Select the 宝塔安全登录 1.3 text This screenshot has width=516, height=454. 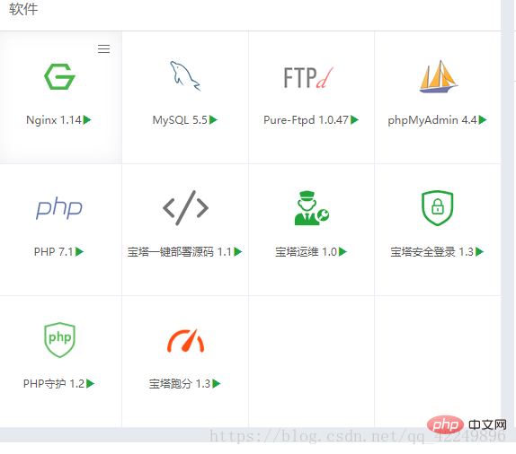pyautogui.click(x=431, y=252)
